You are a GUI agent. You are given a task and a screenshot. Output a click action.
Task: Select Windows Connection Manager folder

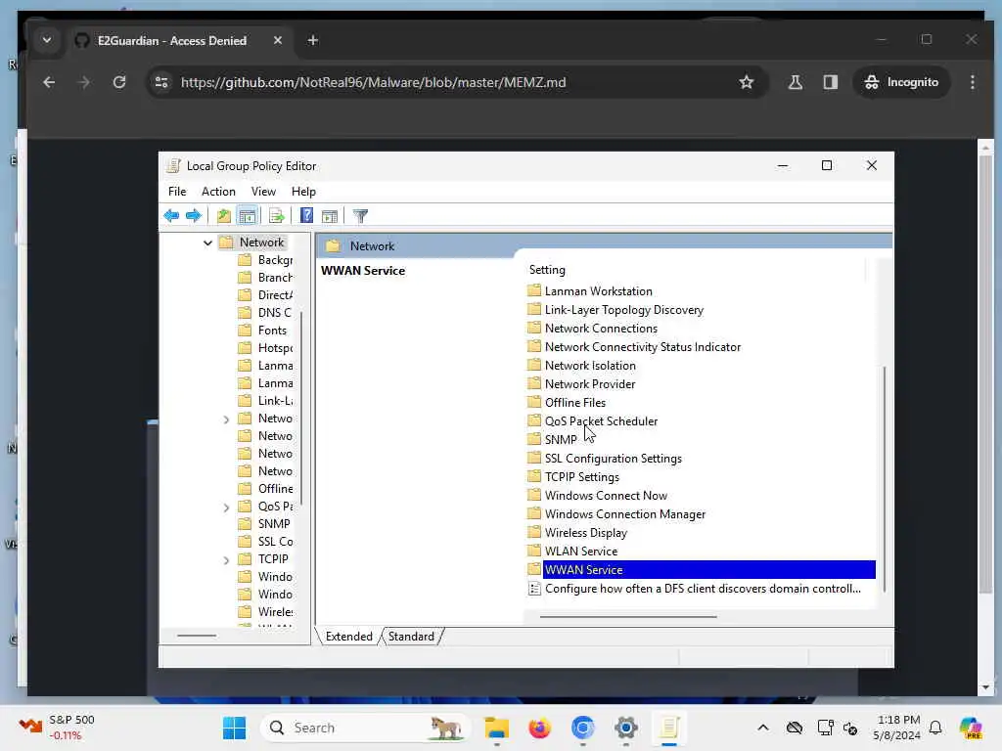coord(625,514)
